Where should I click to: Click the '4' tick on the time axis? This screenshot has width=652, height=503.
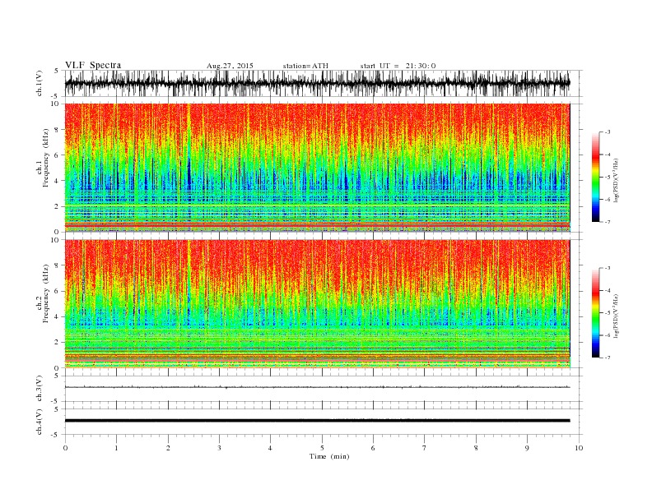pyautogui.click(x=270, y=448)
